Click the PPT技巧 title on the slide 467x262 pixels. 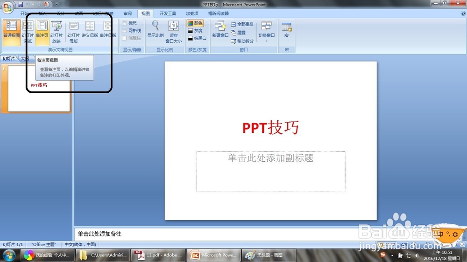[x=270, y=128]
